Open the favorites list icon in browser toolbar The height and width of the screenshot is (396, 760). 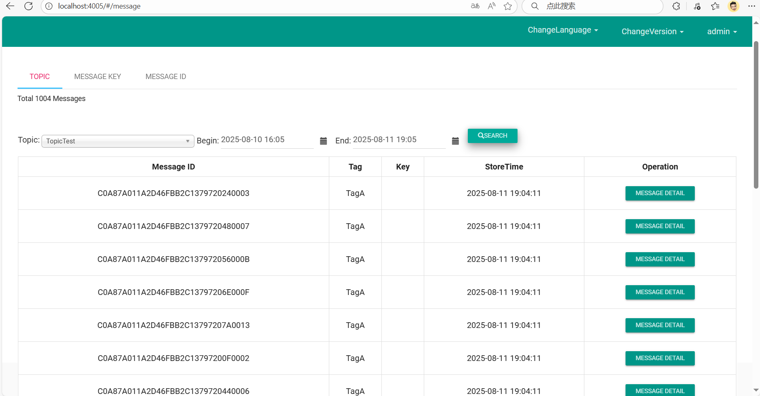tap(715, 6)
